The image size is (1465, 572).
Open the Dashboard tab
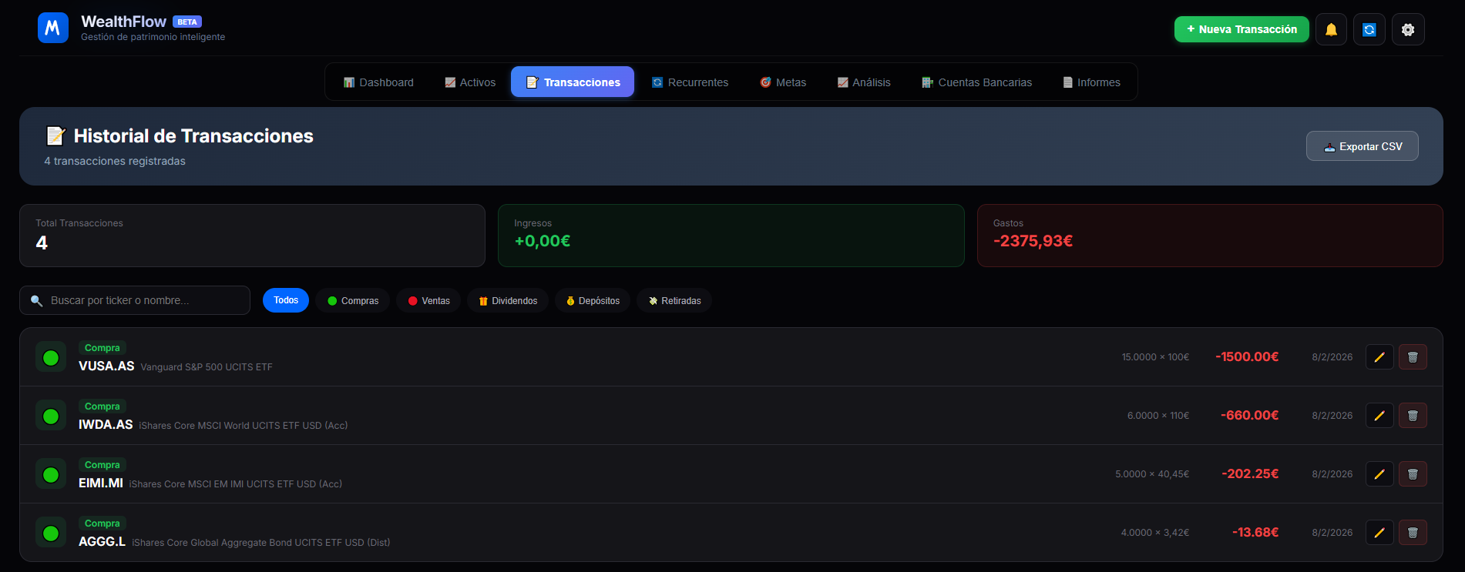pos(378,82)
